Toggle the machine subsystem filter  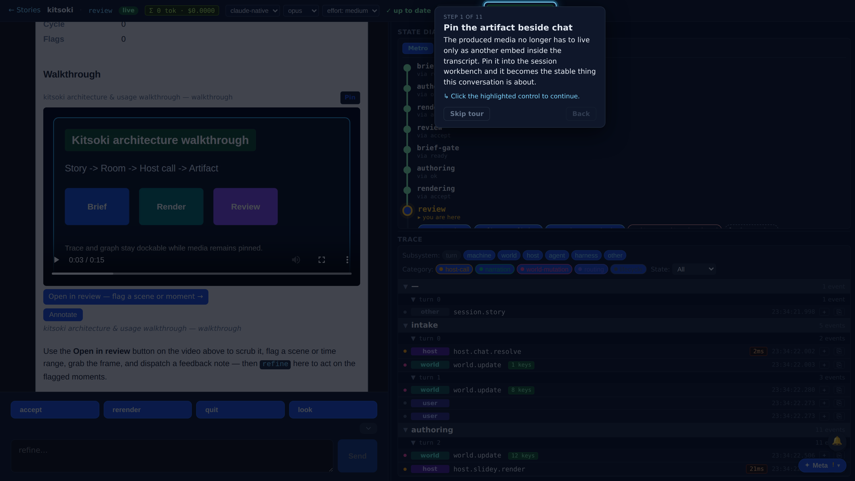pos(479,255)
